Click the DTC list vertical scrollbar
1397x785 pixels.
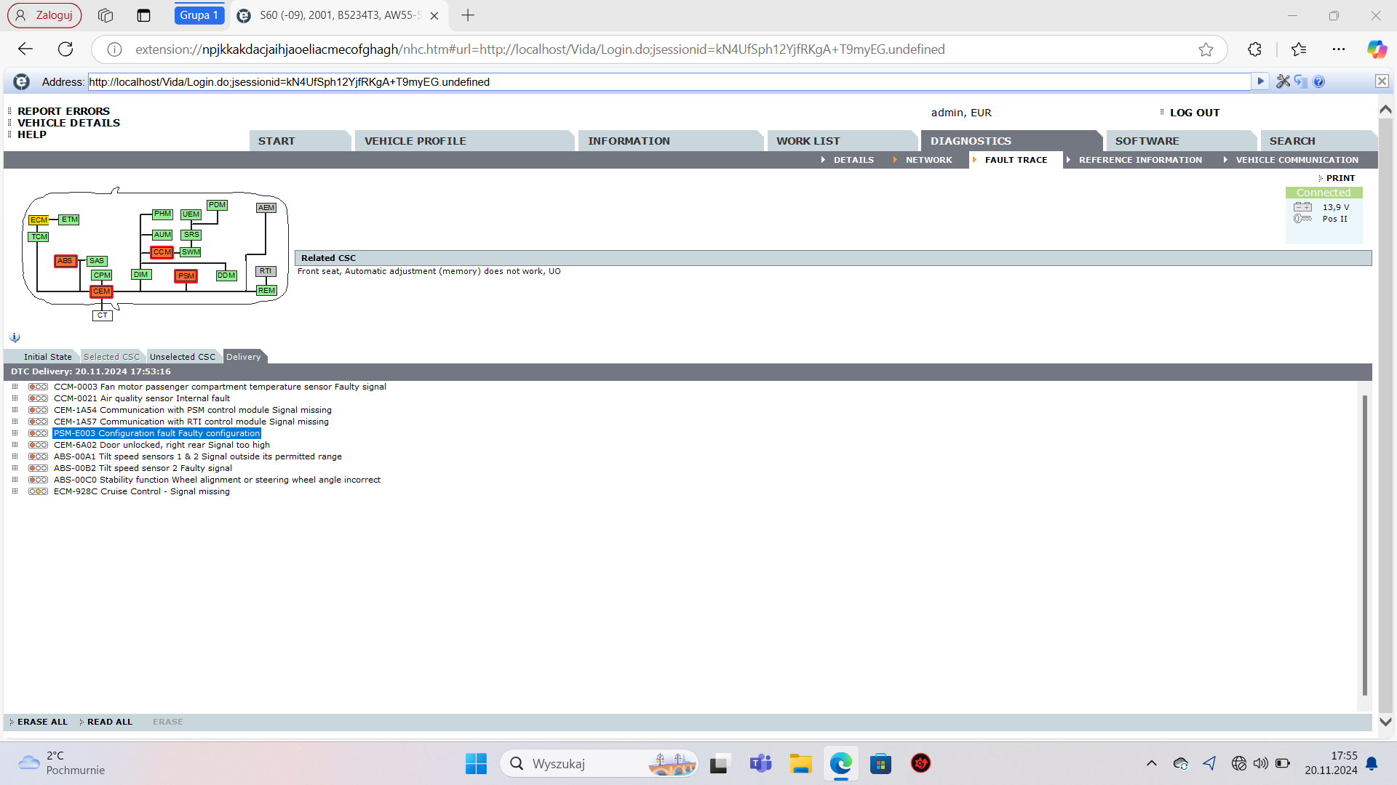(x=1364, y=545)
